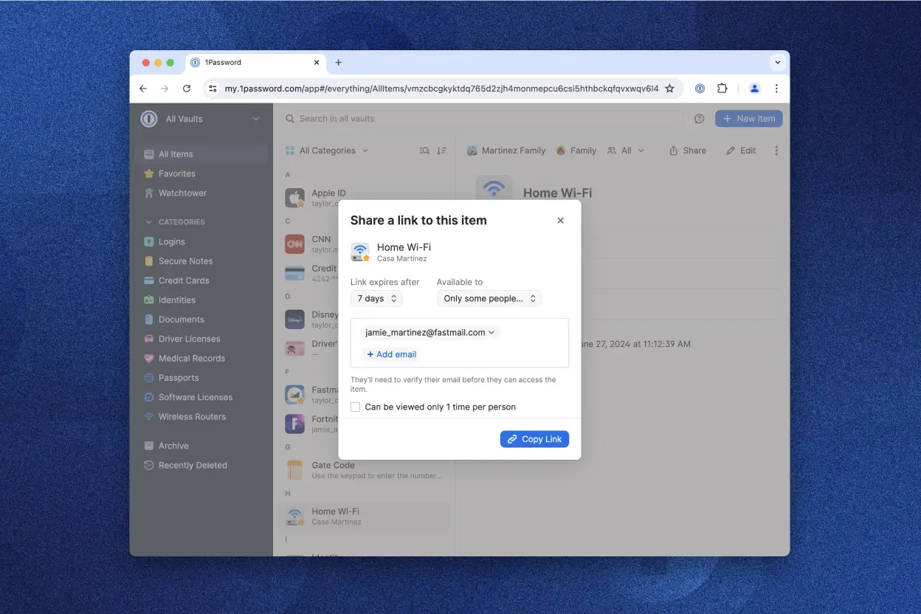Go back to the previous page
The width and height of the screenshot is (921, 614).
pos(143,89)
